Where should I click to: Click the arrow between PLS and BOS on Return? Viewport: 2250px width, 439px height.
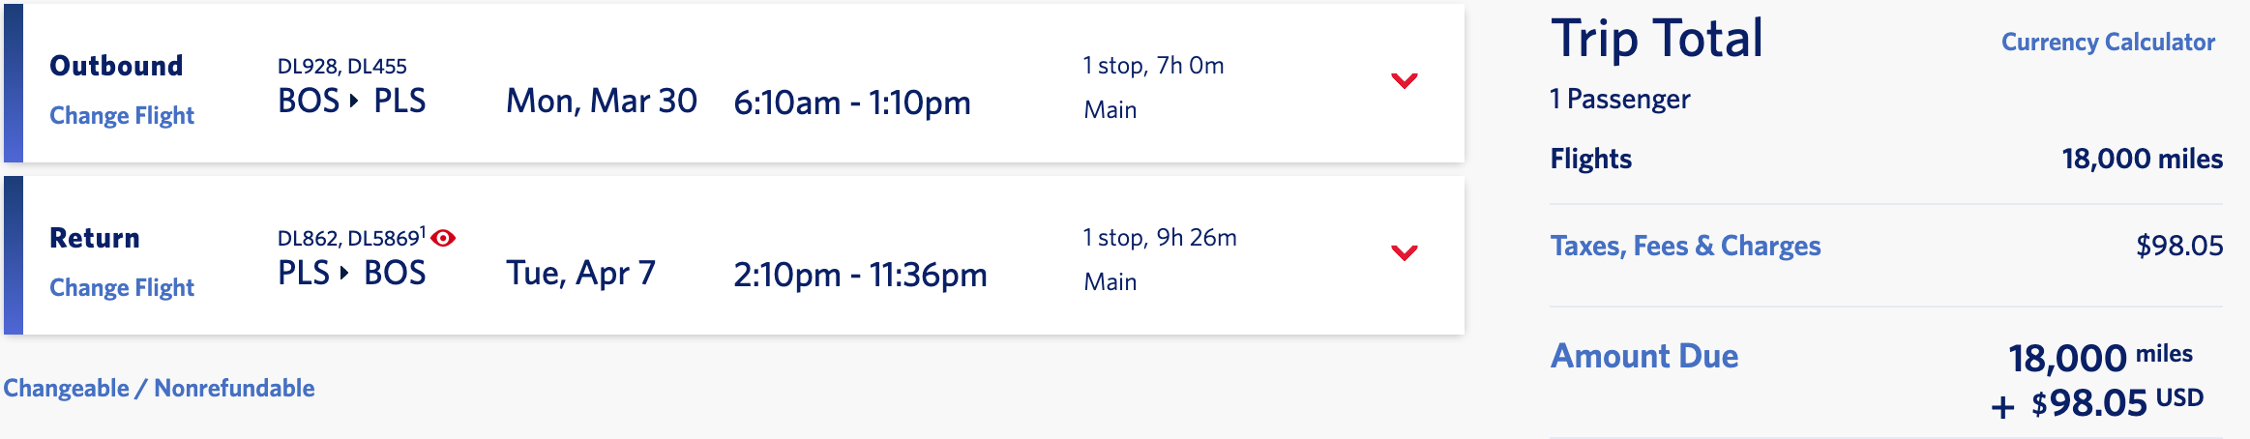tap(344, 273)
